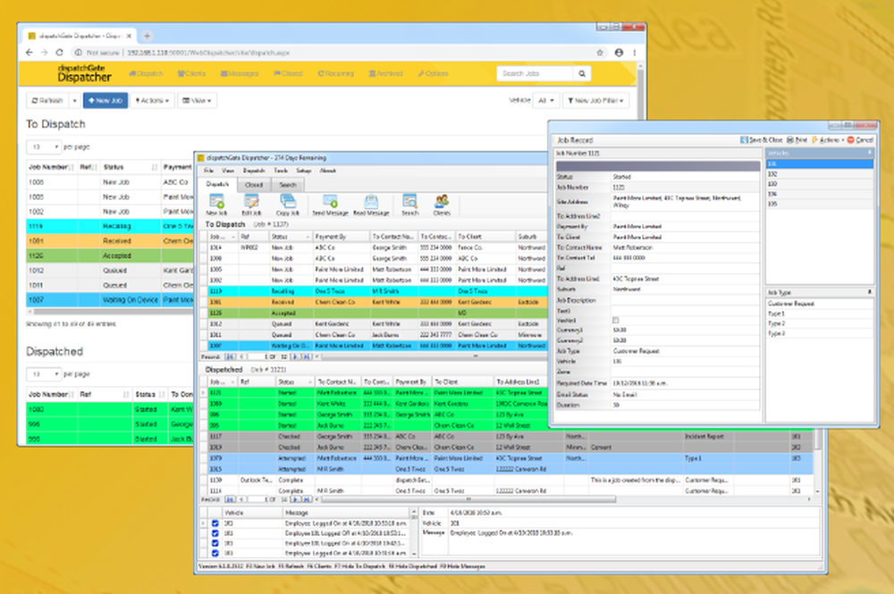
Task: Click the magnifier icon beside Search Jobs
Action: click(x=582, y=73)
